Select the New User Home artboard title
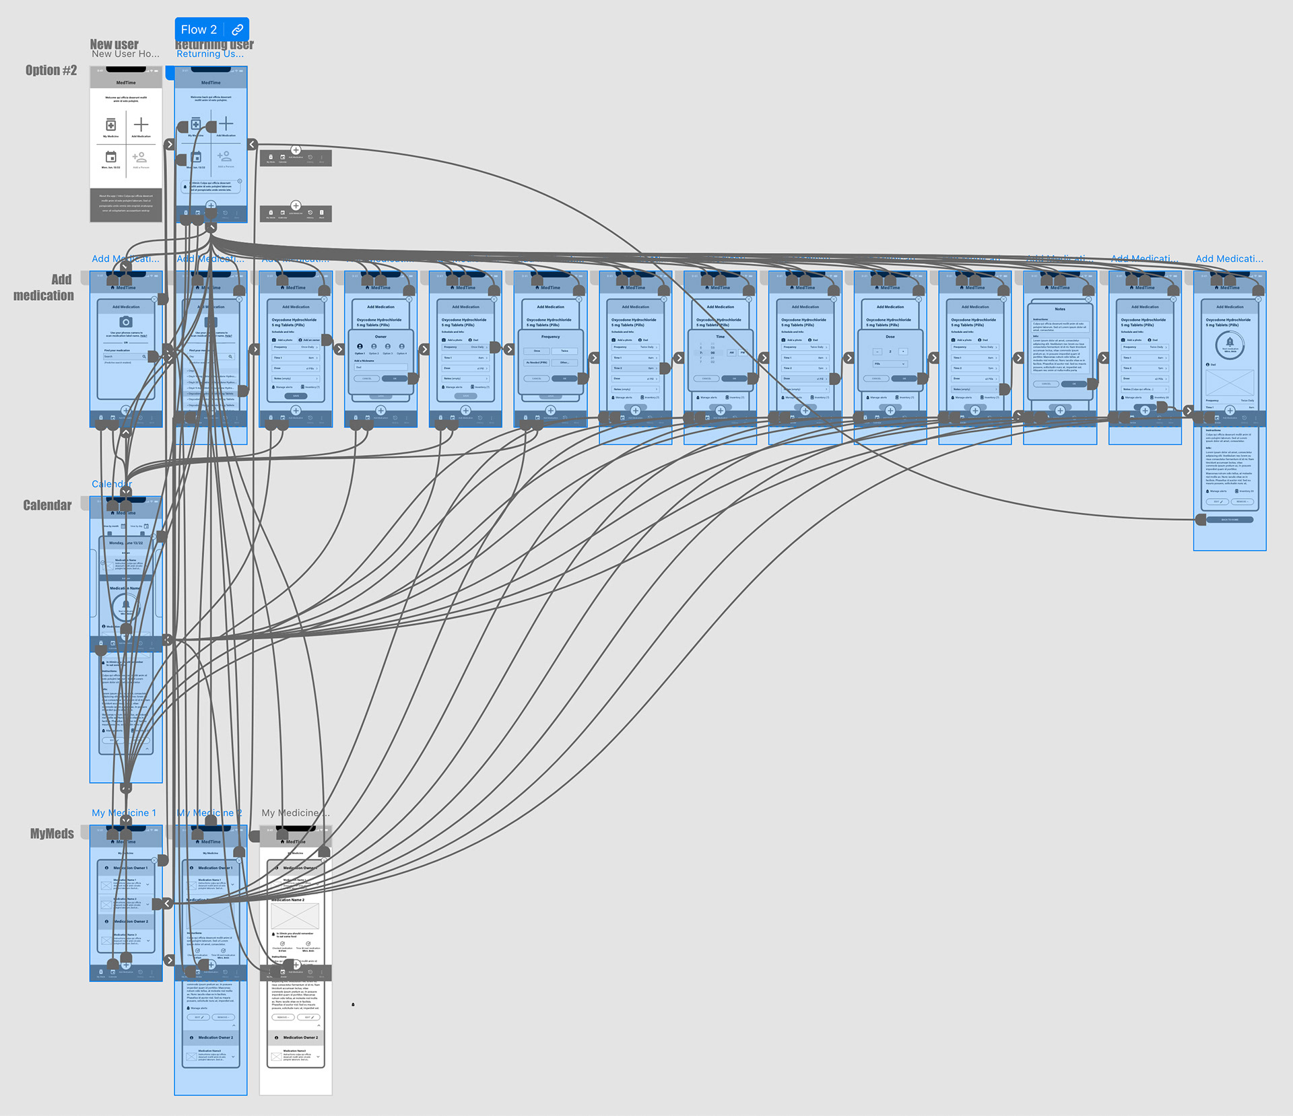Screen dimensions: 1293x1116 tap(125, 54)
